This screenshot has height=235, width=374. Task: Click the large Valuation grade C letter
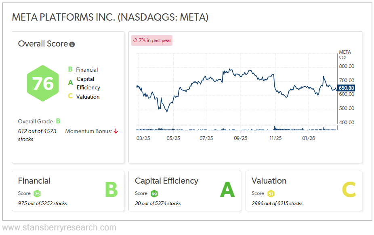point(349,190)
